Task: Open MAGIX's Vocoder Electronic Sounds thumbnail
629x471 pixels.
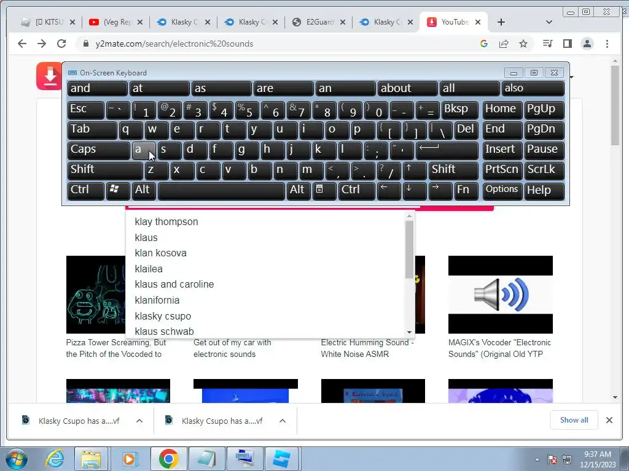Action: point(500,294)
